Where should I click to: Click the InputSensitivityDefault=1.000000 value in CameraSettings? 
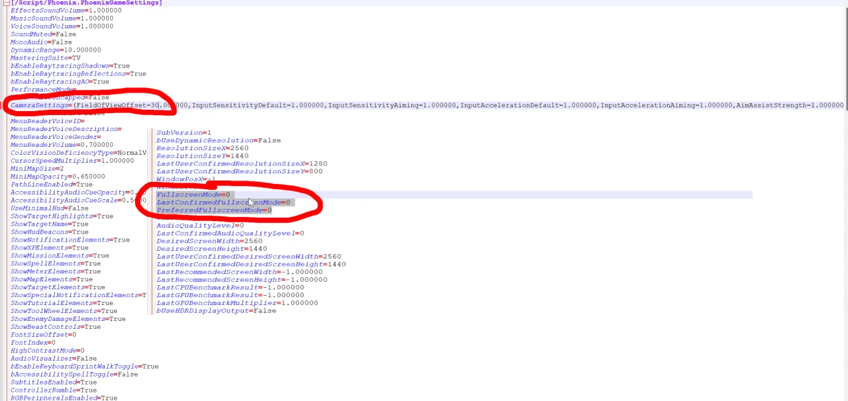pos(258,105)
